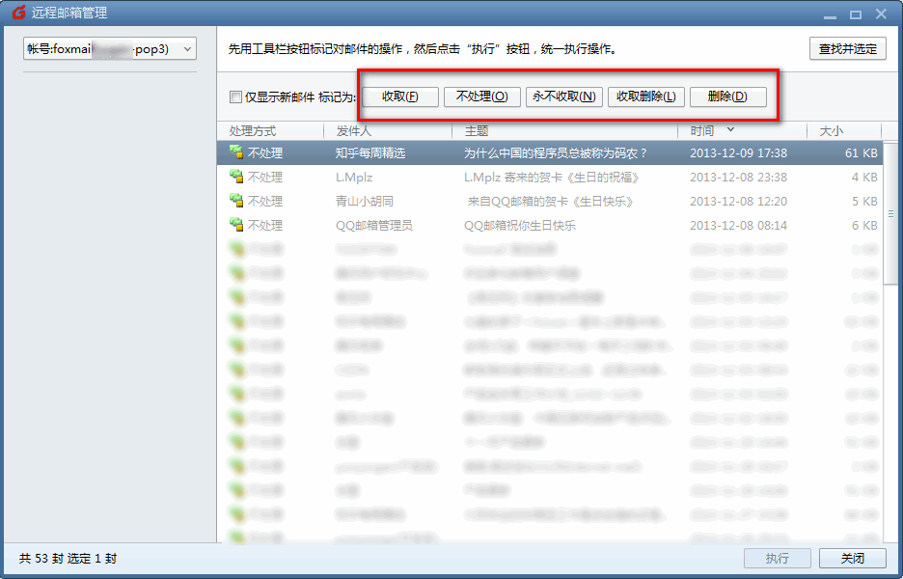The width and height of the screenshot is (903, 579).
Task: Click sort arrow on 时间 column header
Action: click(730, 129)
